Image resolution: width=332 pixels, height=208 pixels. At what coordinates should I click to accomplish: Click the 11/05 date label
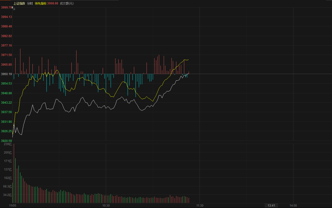coord(13,205)
